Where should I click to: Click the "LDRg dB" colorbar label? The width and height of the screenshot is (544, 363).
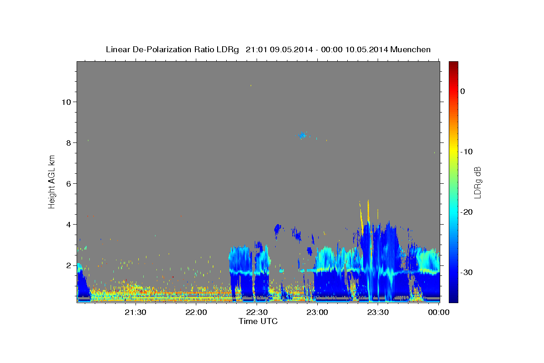pyautogui.click(x=477, y=181)
